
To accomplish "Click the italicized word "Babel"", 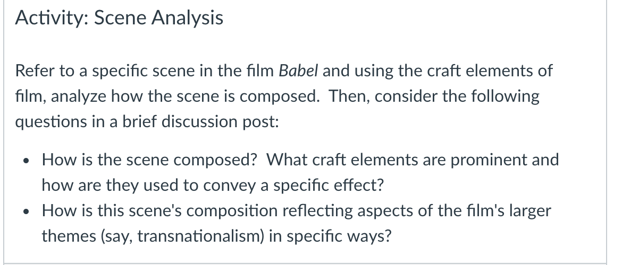I will (x=298, y=71).
